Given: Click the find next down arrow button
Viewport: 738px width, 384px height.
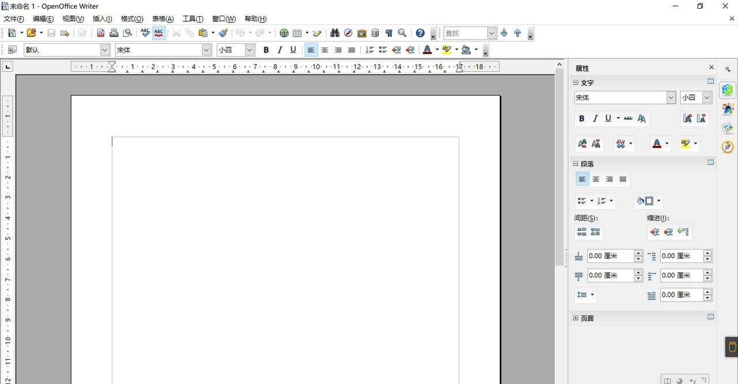Looking at the screenshot, I should click(504, 33).
